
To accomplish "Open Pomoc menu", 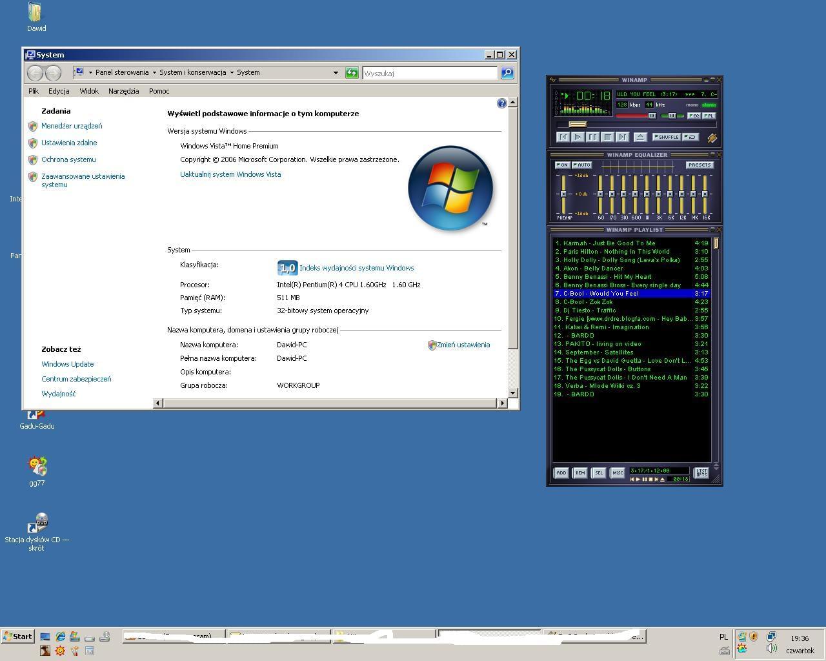I will 159,91.
